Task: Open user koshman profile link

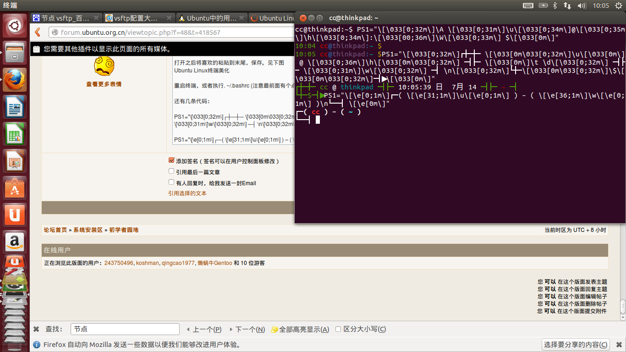Action: pyautogui.click(x=148, y=263)
